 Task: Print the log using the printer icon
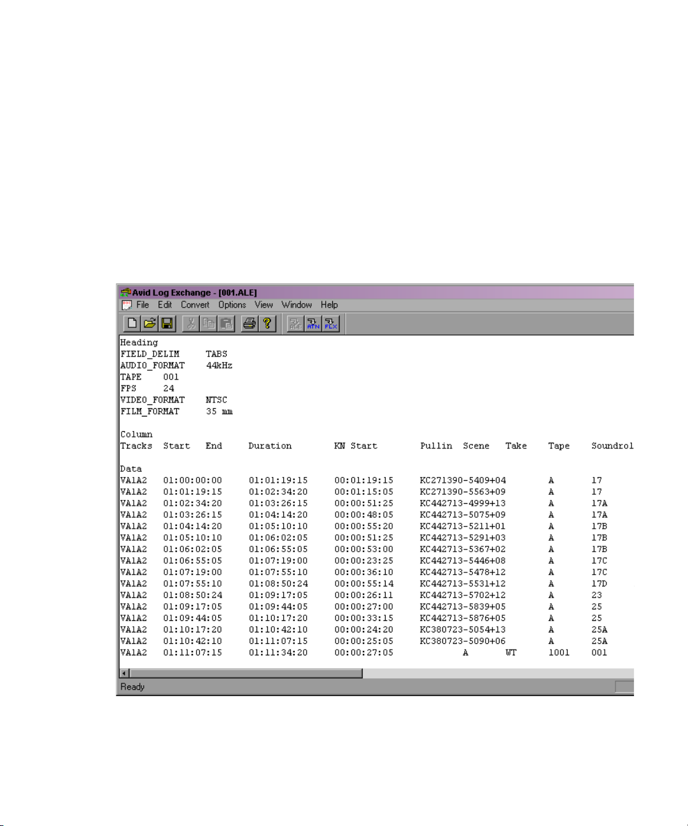(x=249, y=324)
